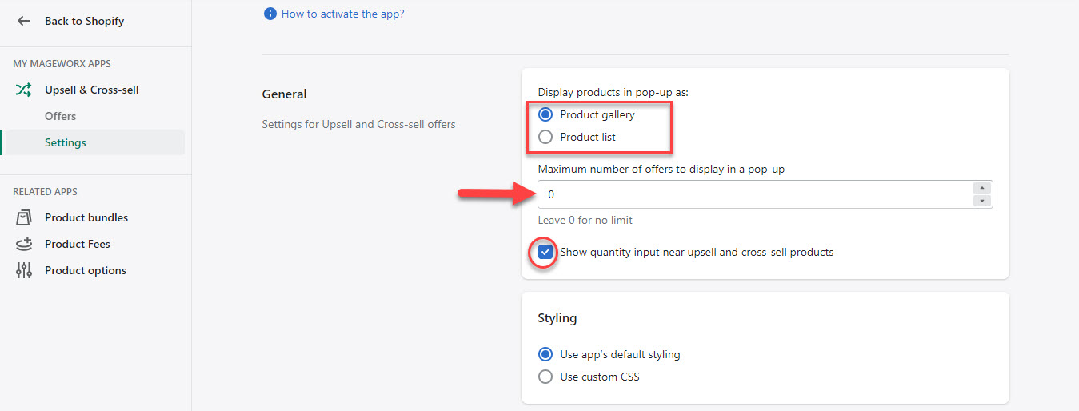Click MY MAGEWORX APPS sidebar header

point(62,63)
